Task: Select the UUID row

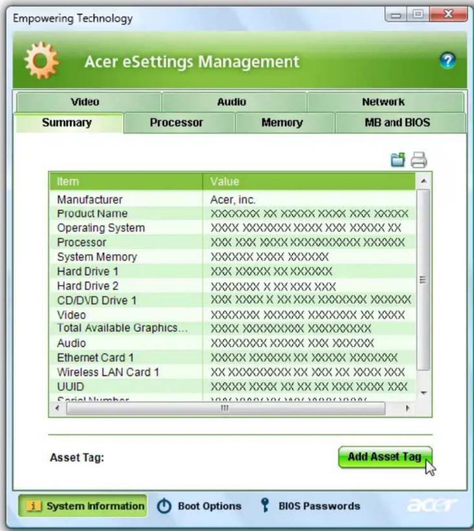Action: tap(232, 387)
